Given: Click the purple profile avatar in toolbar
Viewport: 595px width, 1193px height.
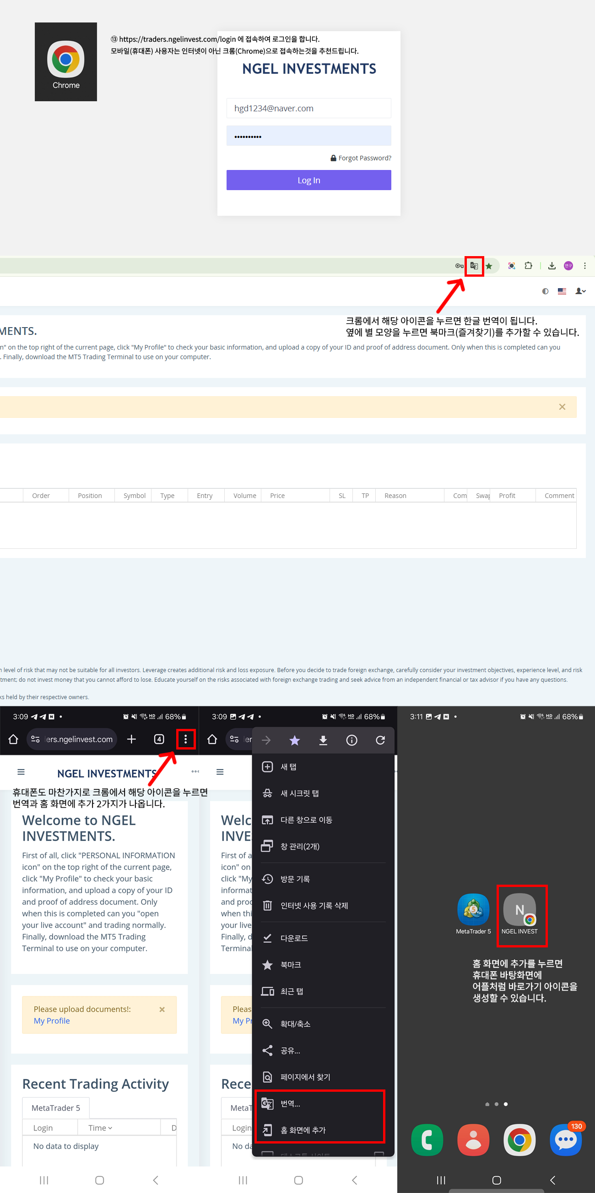Looking at the screenshot, I should click(x=568, y=266).
